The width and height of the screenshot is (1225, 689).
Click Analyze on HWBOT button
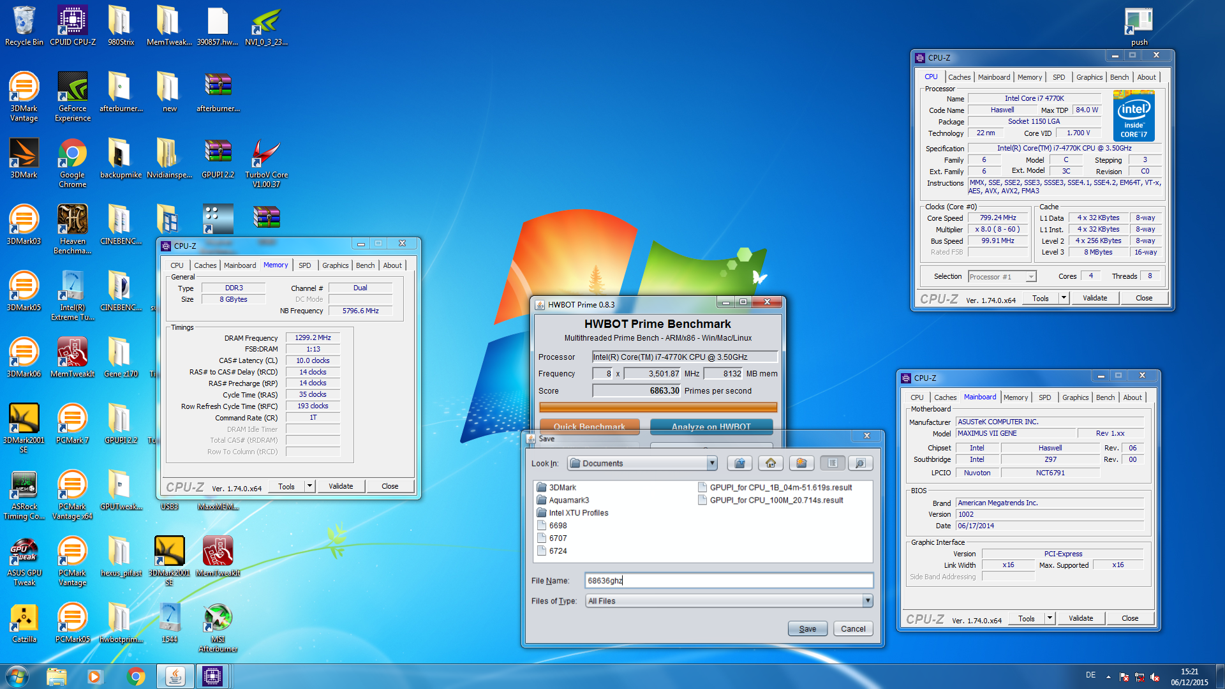click(711, 426)
